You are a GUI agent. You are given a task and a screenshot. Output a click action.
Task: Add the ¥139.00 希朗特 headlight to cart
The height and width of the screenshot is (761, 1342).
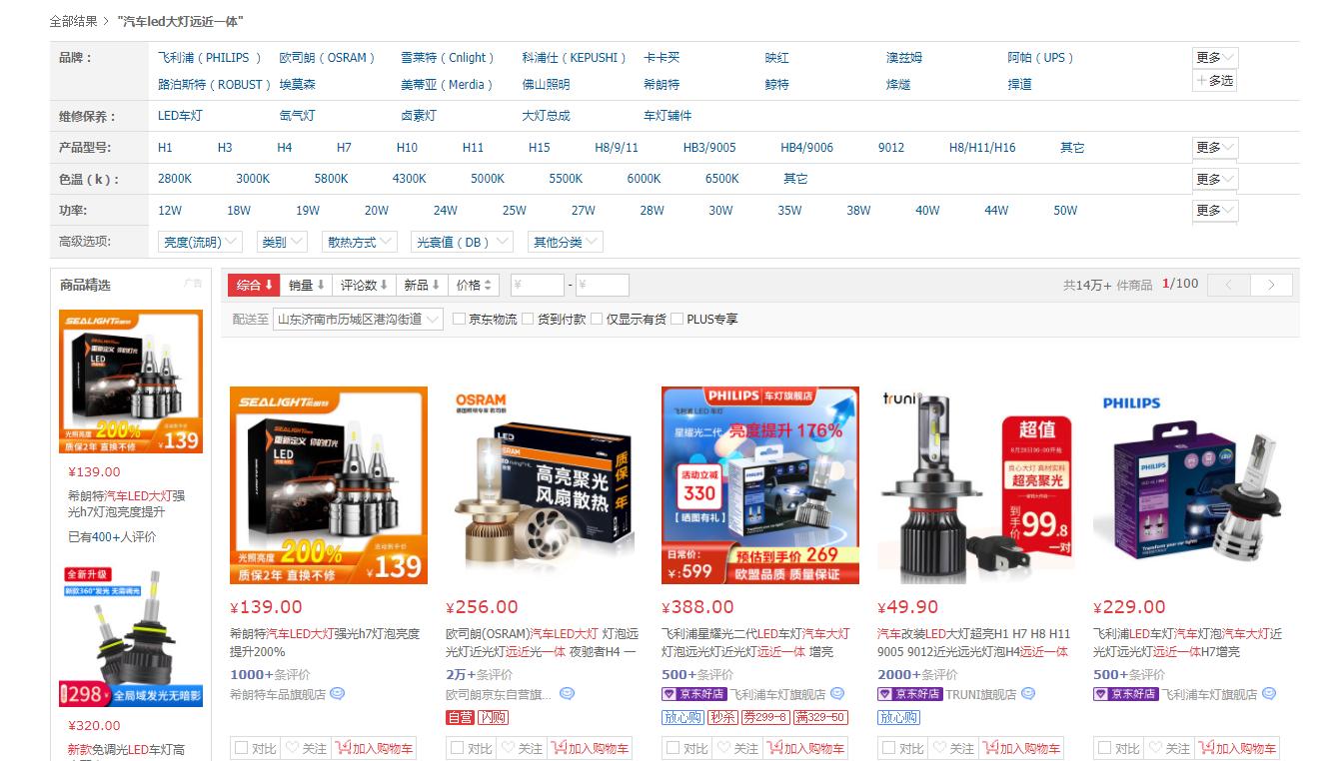[x=373, y=748]
